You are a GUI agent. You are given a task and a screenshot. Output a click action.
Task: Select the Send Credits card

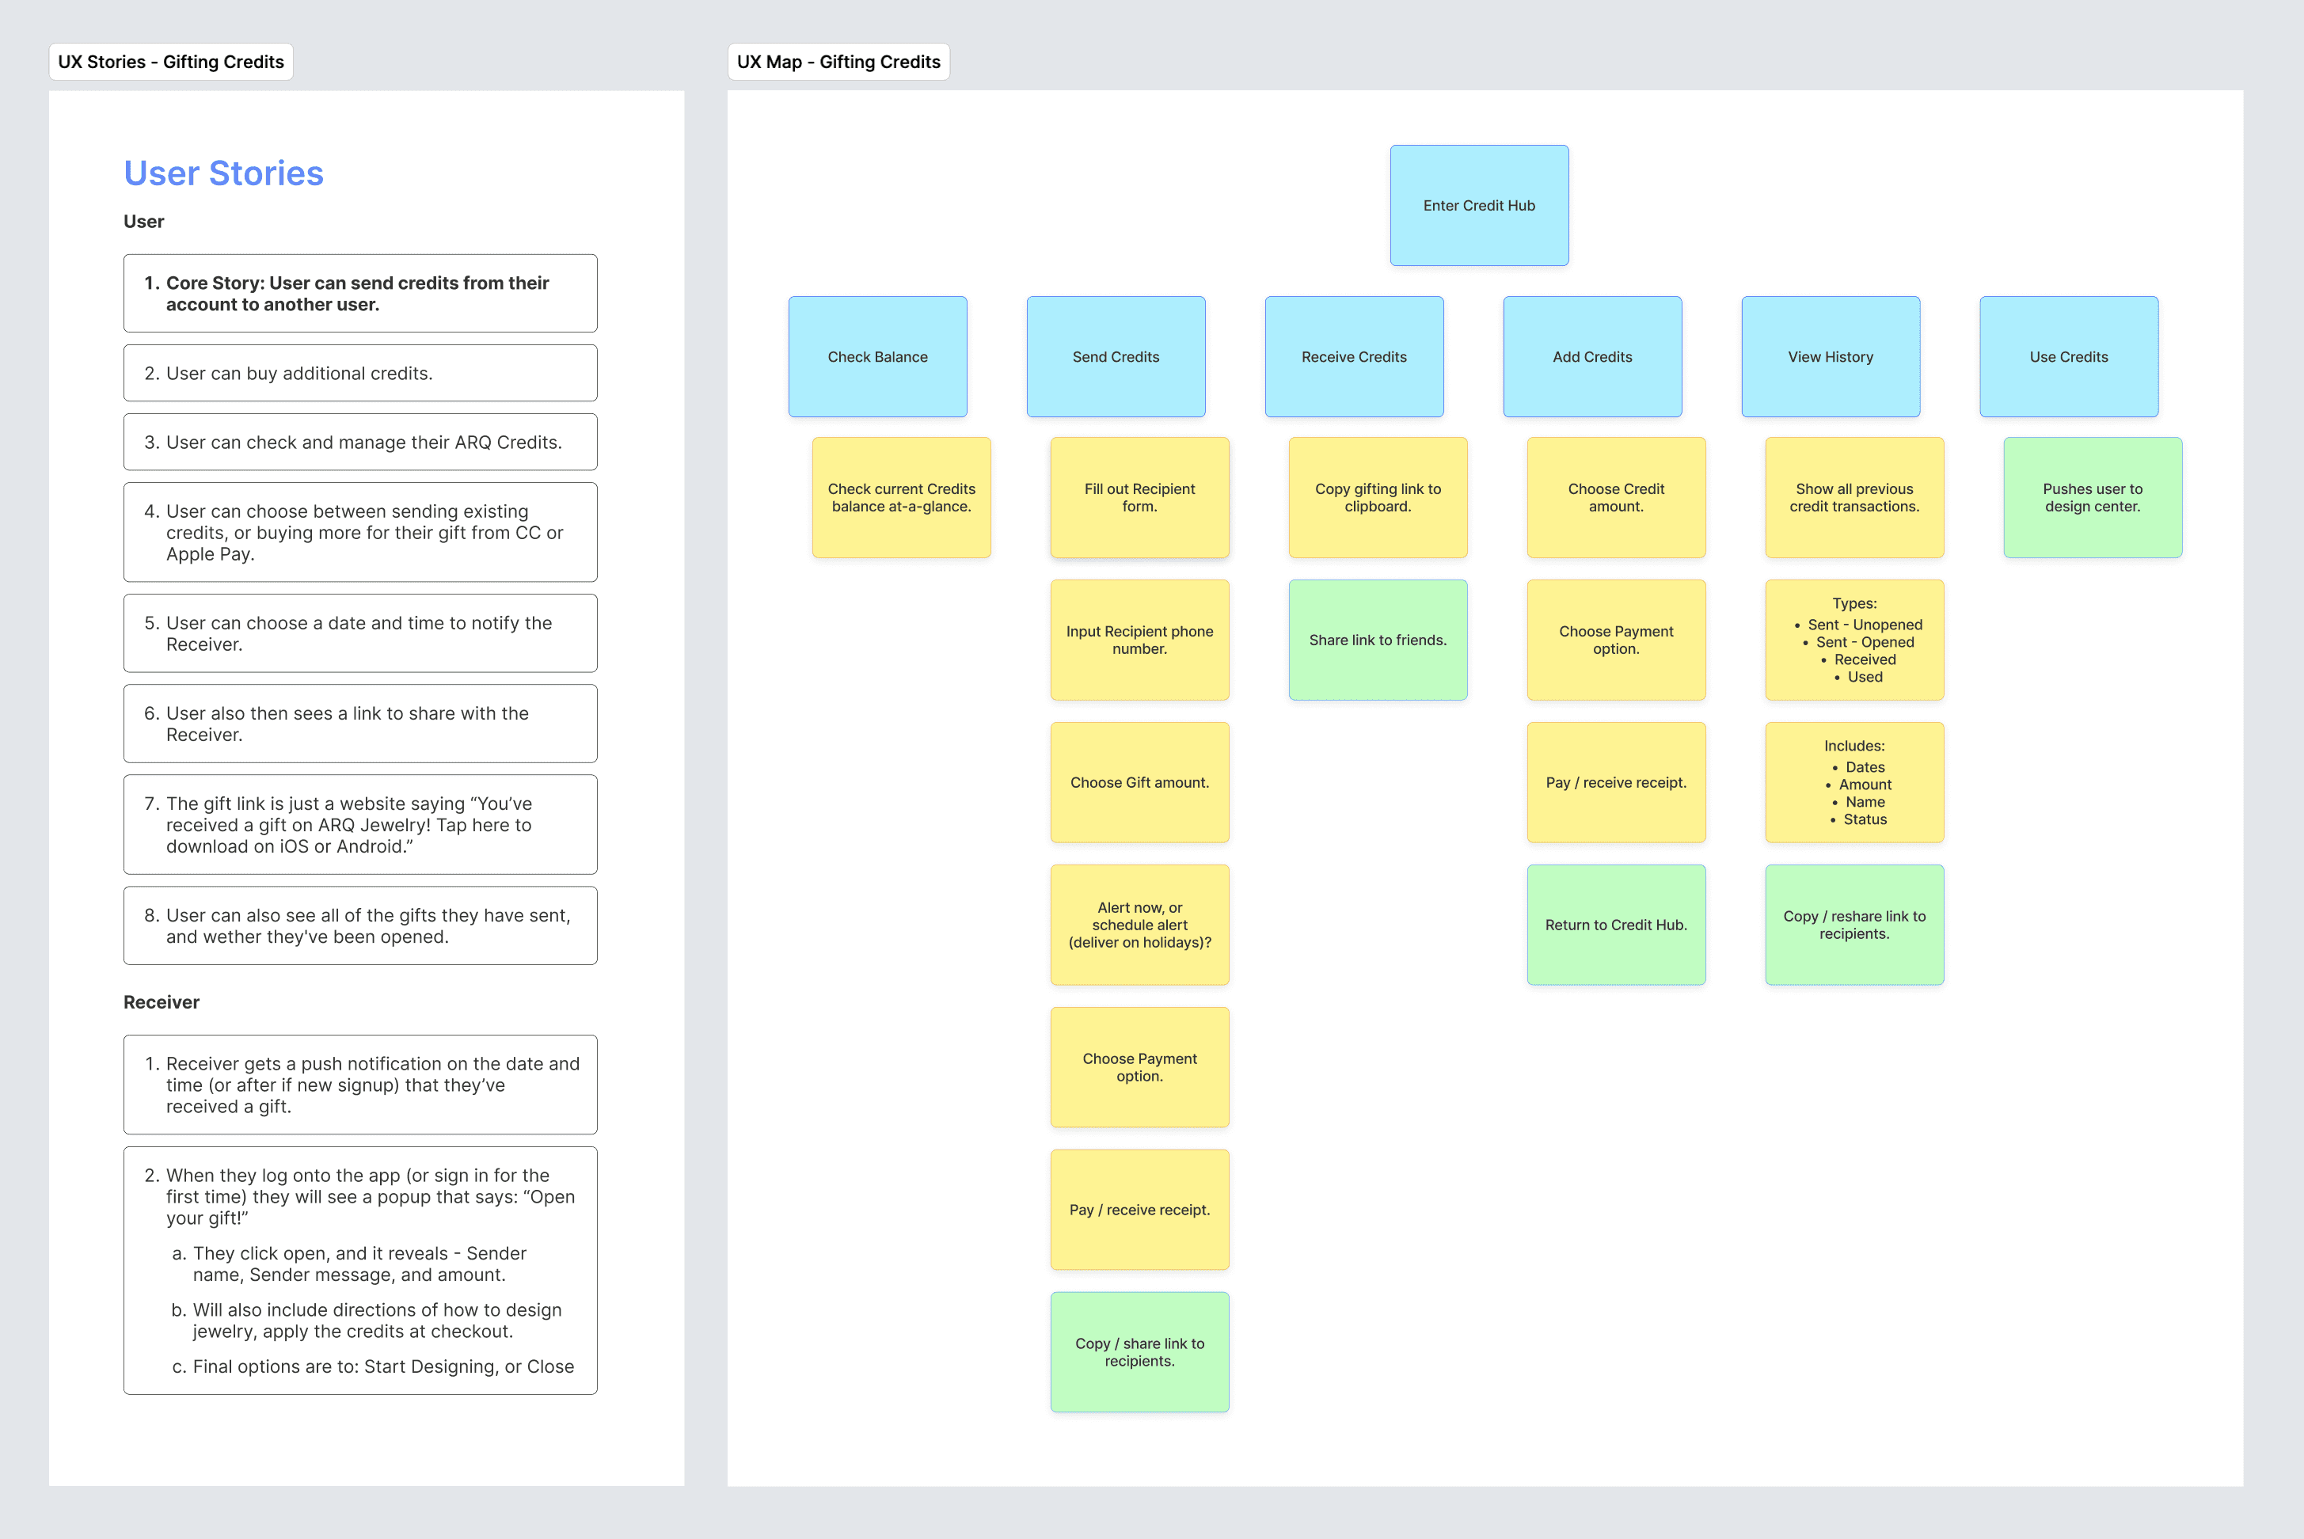pyautogui.click(x=1116, y=356)
